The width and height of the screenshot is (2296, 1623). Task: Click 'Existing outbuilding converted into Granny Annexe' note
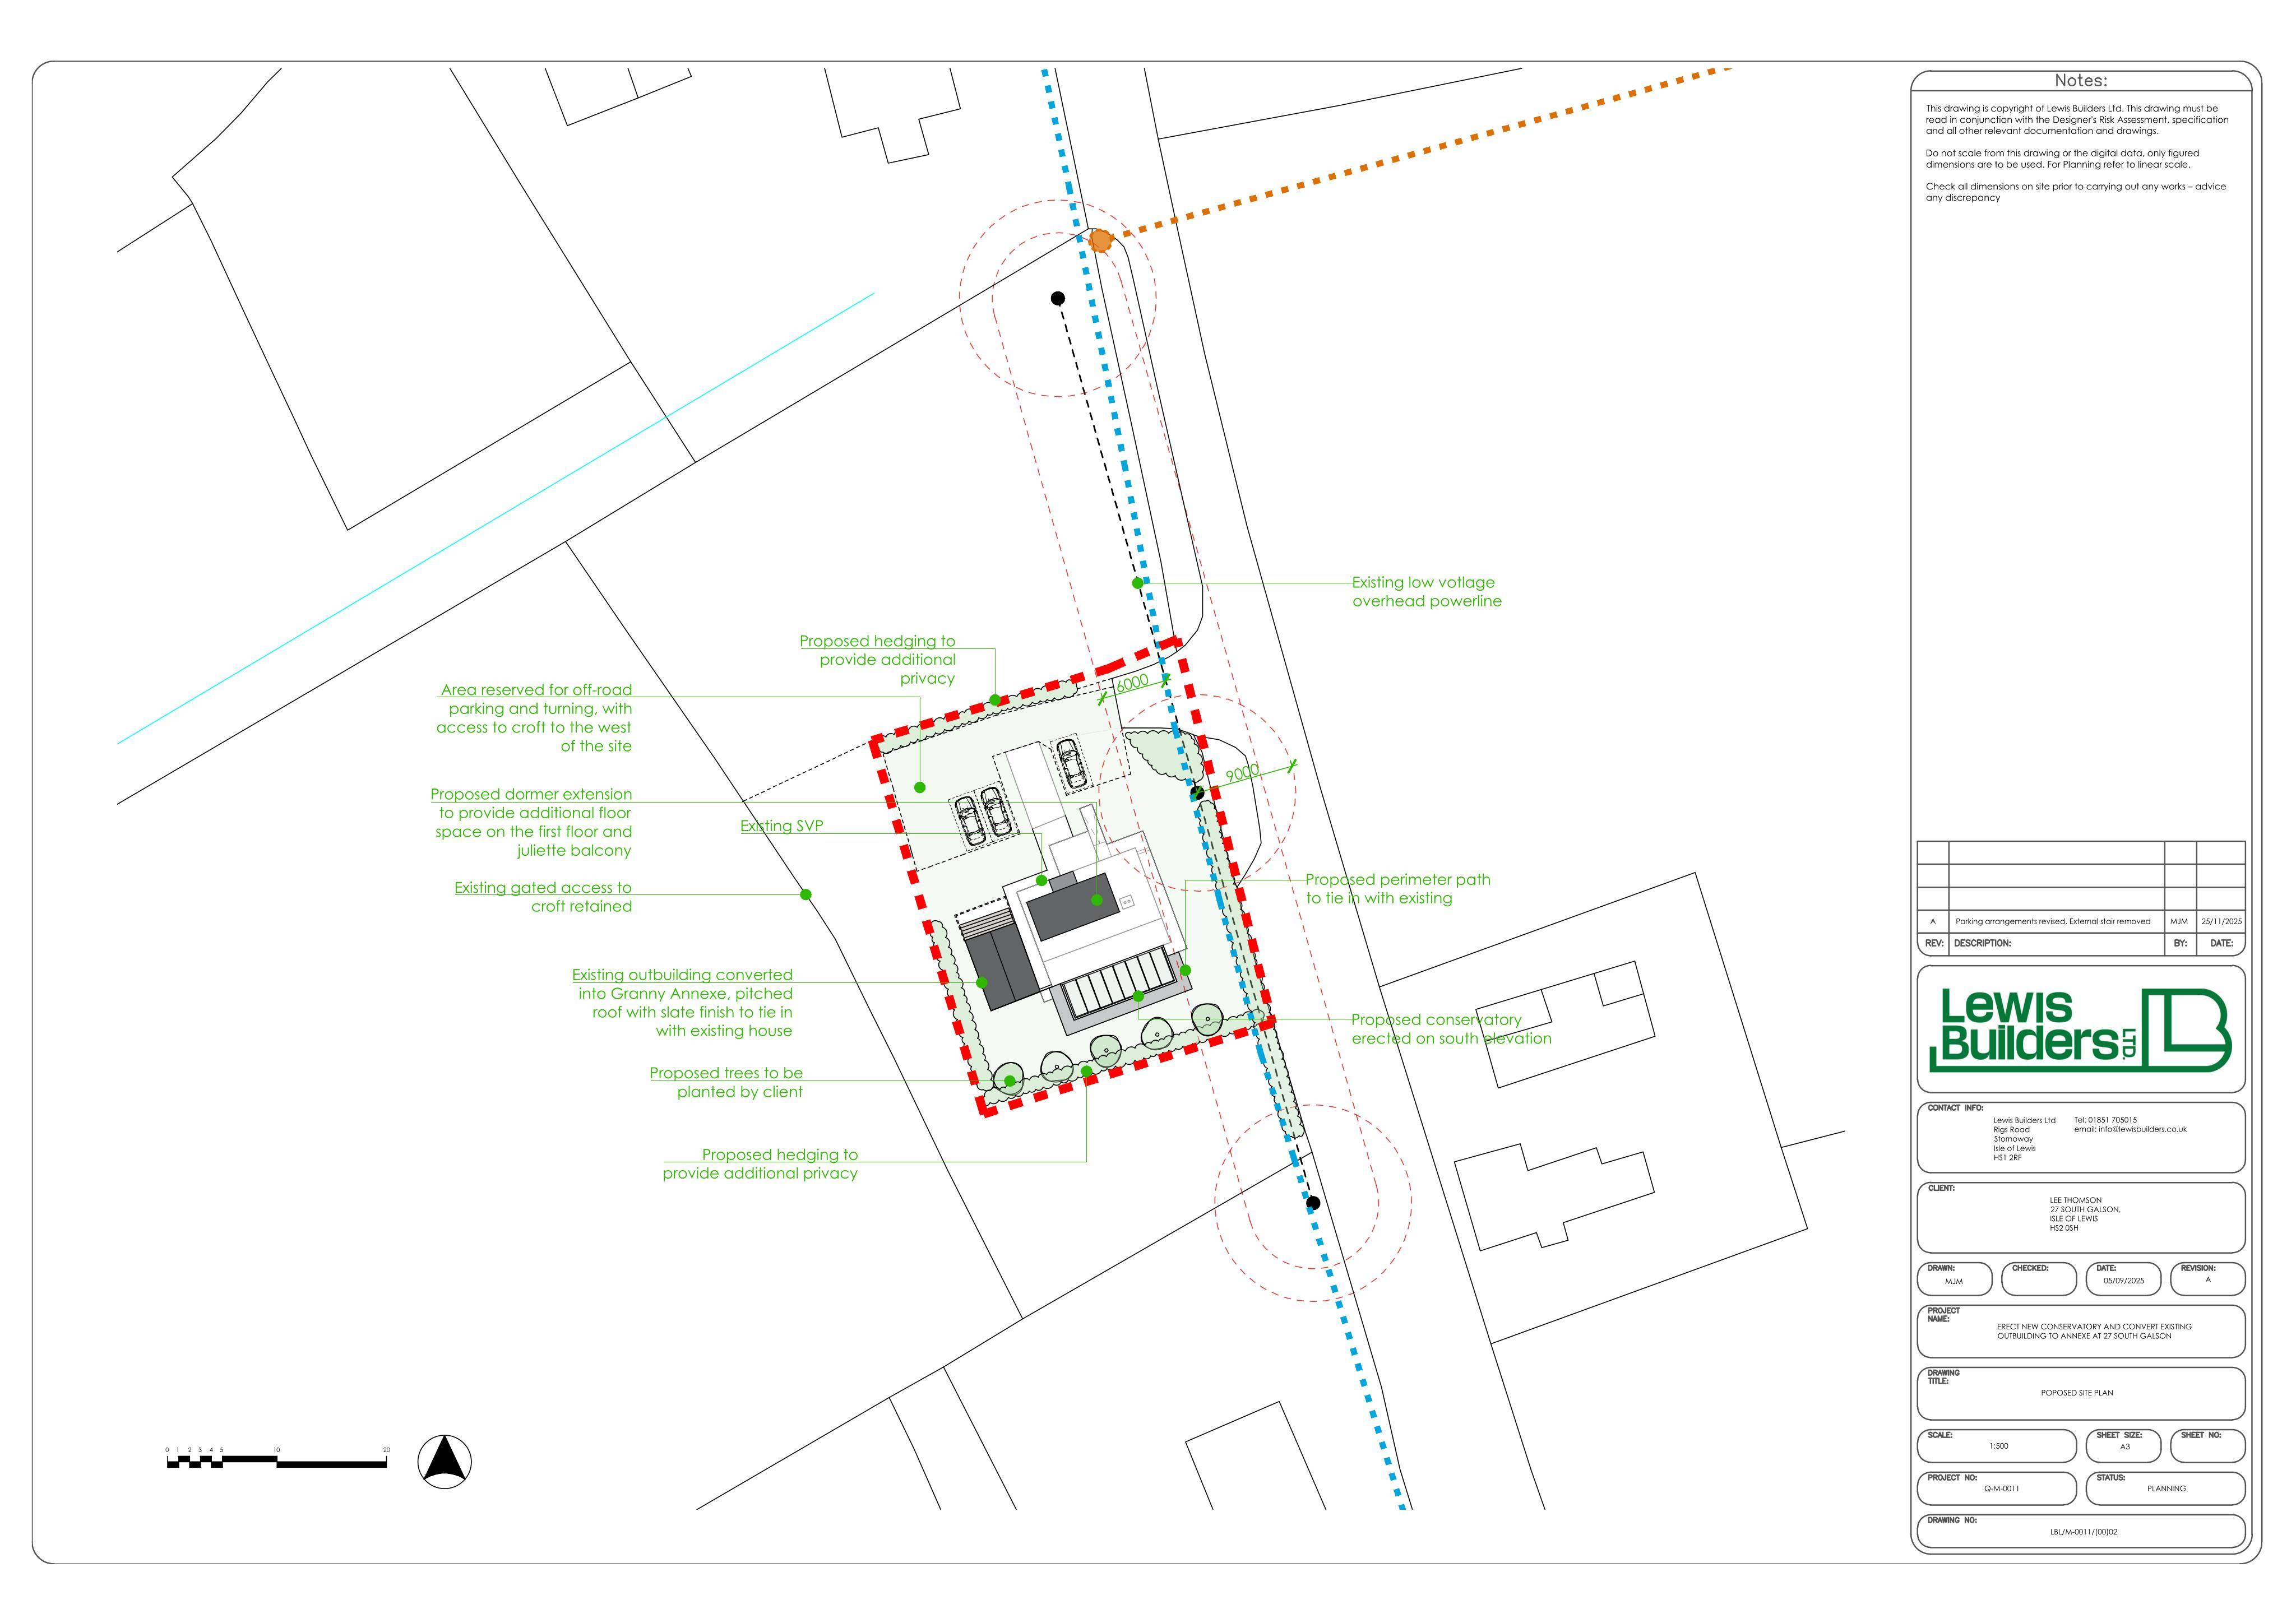pyautogui.click(x=682, y=1003)
